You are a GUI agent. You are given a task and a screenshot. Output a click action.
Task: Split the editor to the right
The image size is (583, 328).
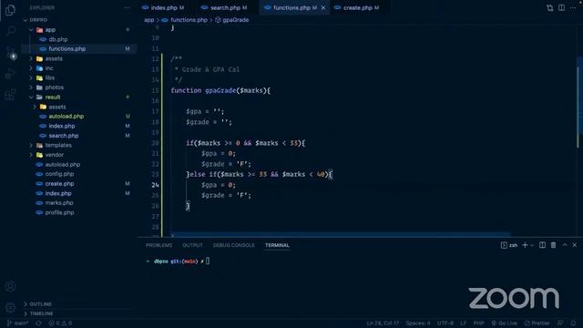pyautogui.click(x=562, y=8)
